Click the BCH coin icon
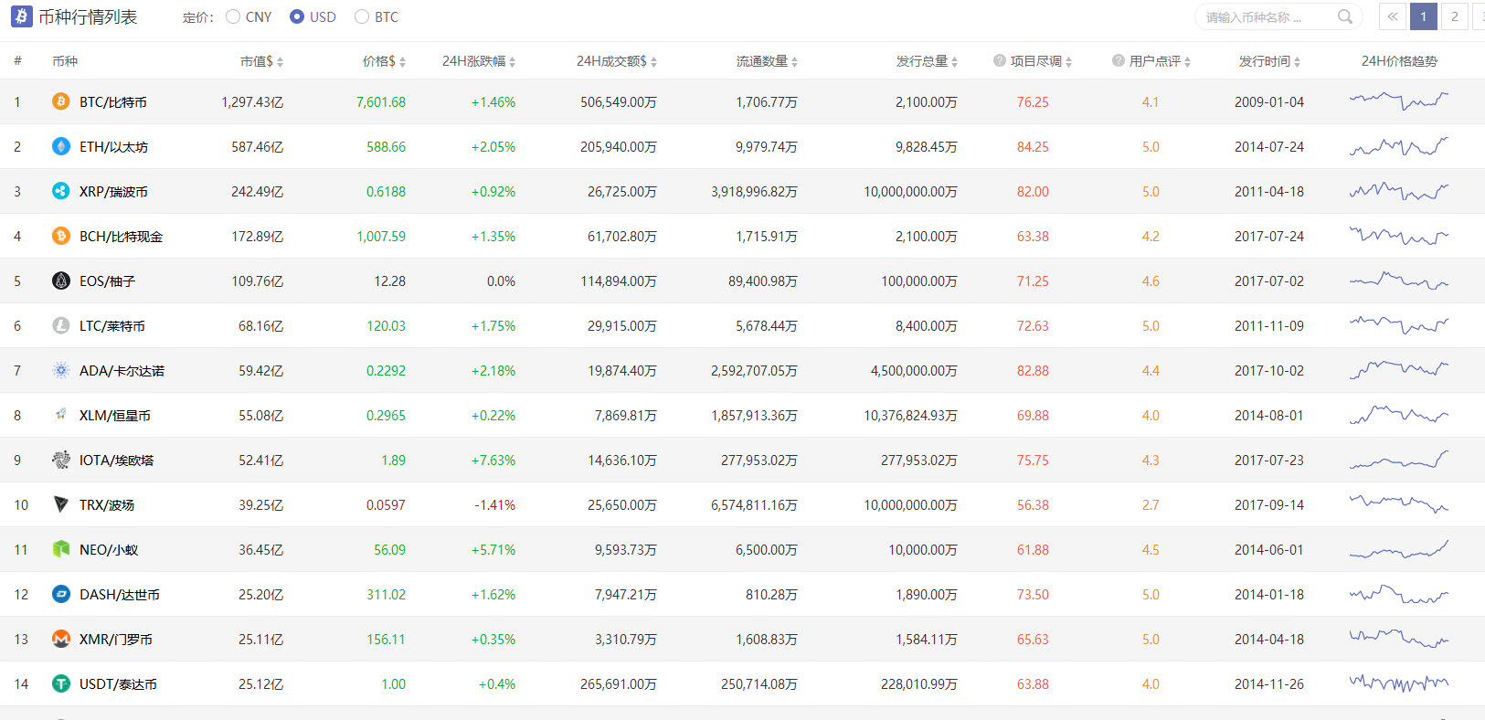1485x720 pixels. [61, 236]
